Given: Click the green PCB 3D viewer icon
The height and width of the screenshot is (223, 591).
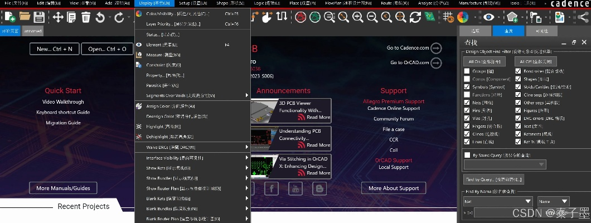Looking at the screenshot, I should [429, 17].
